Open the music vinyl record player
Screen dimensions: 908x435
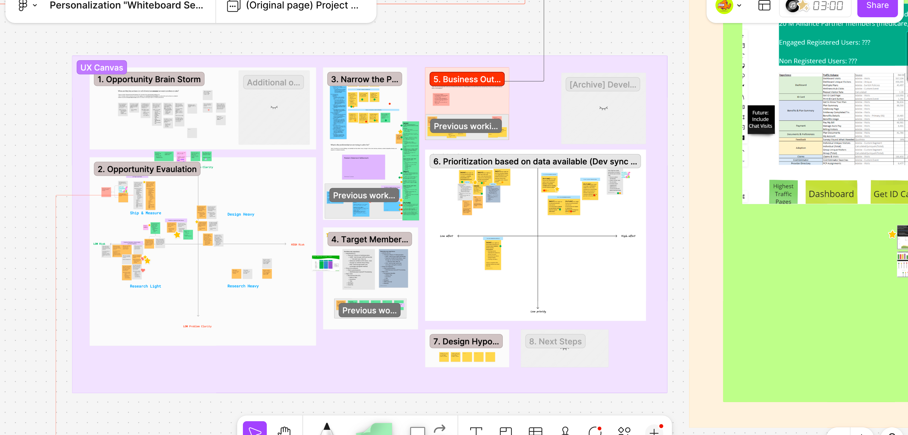click(x=792, y=5)
